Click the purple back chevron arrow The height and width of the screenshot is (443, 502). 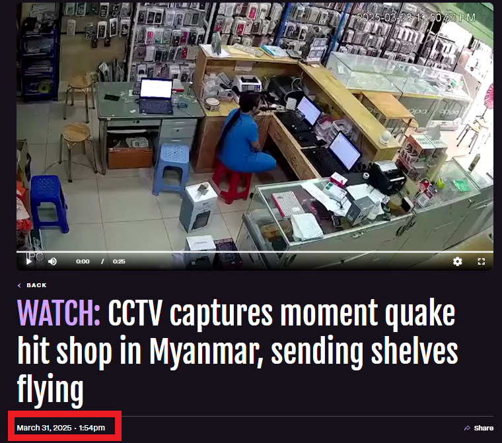coord(19,285)
